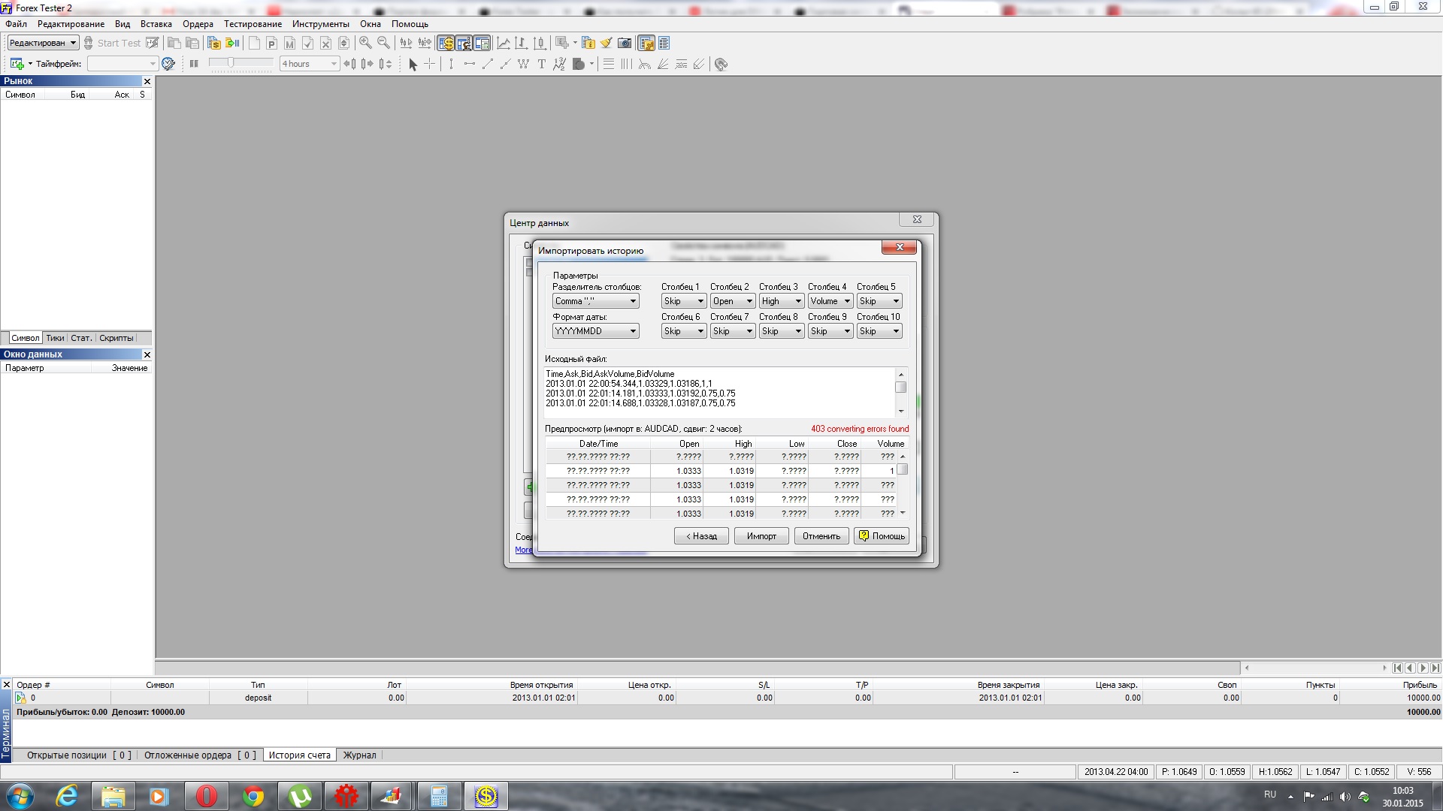Open the Столбец 3 High dropdown

[x=782, y=301]
